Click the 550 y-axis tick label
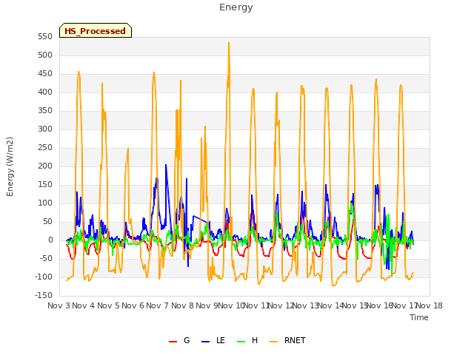The image size is (474, 355). click(x=45, y=37)
